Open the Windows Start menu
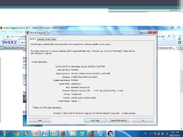Image resolution: width=183 pixels, height=137 pixels. point(4,133)
